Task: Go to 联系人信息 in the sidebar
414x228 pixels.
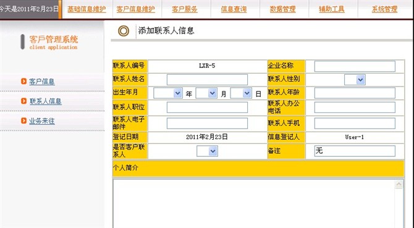Action: (45, 101)
